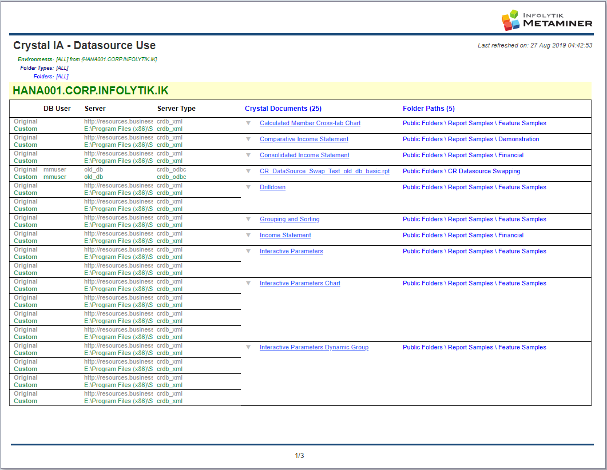Click the green crdb_odbc server type cell
The image size is (607, 470).
click(172, 177)
